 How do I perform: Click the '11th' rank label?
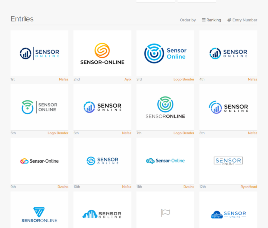click(x=139, y=187)
